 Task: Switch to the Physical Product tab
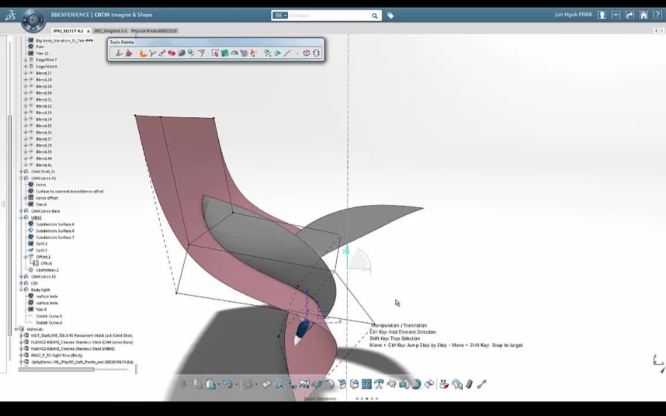(x=154, y=31)
